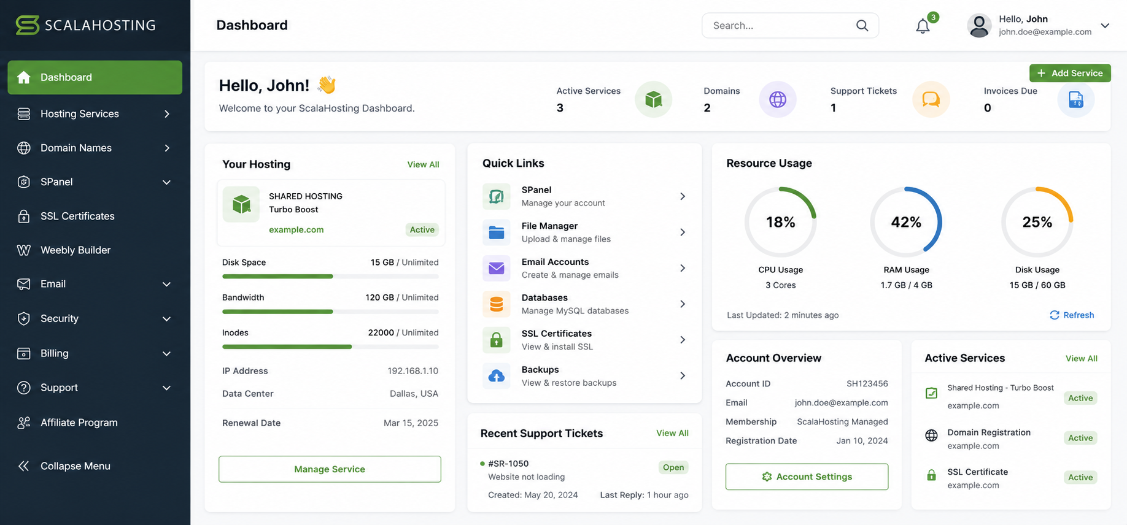Click the Shared Hosting cube icon
Image resolution: width=1127 pixels, height=525 pixels.
pyautogui.click(x=241, y=204)
